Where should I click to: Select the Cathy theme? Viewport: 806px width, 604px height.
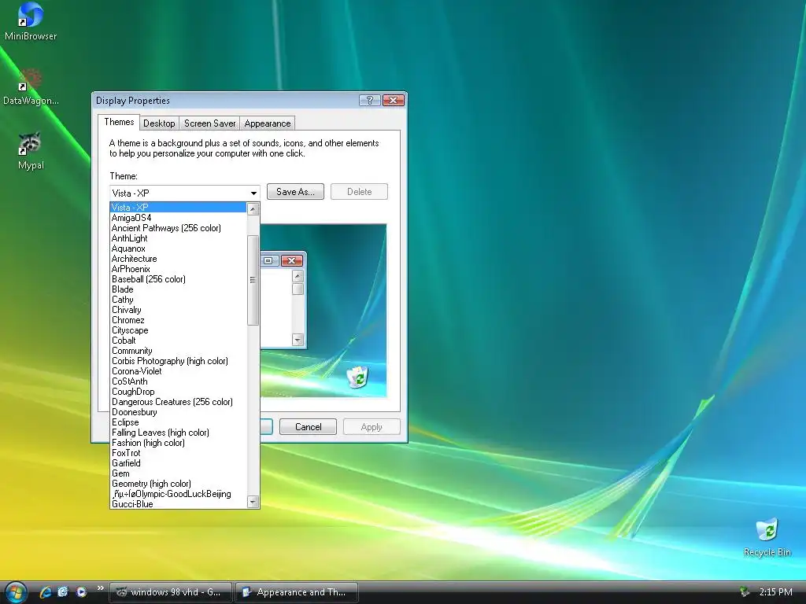coord(179,300)
